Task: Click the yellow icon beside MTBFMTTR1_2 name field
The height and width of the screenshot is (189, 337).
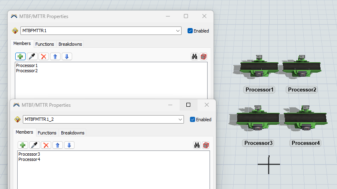Action: pos(17,120)
